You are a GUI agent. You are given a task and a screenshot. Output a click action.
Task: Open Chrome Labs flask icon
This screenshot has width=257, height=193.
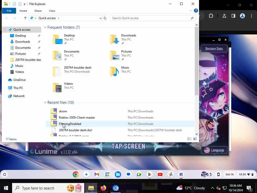[x=224, y=16]
